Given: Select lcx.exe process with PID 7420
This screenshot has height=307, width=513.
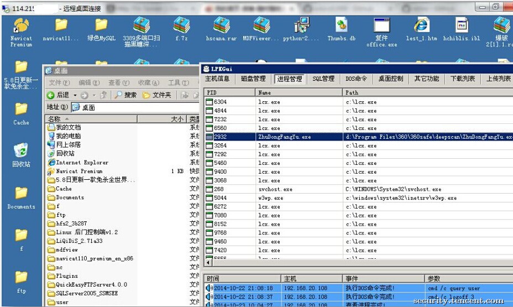Looking at the screenshot, I should [359, 250].
